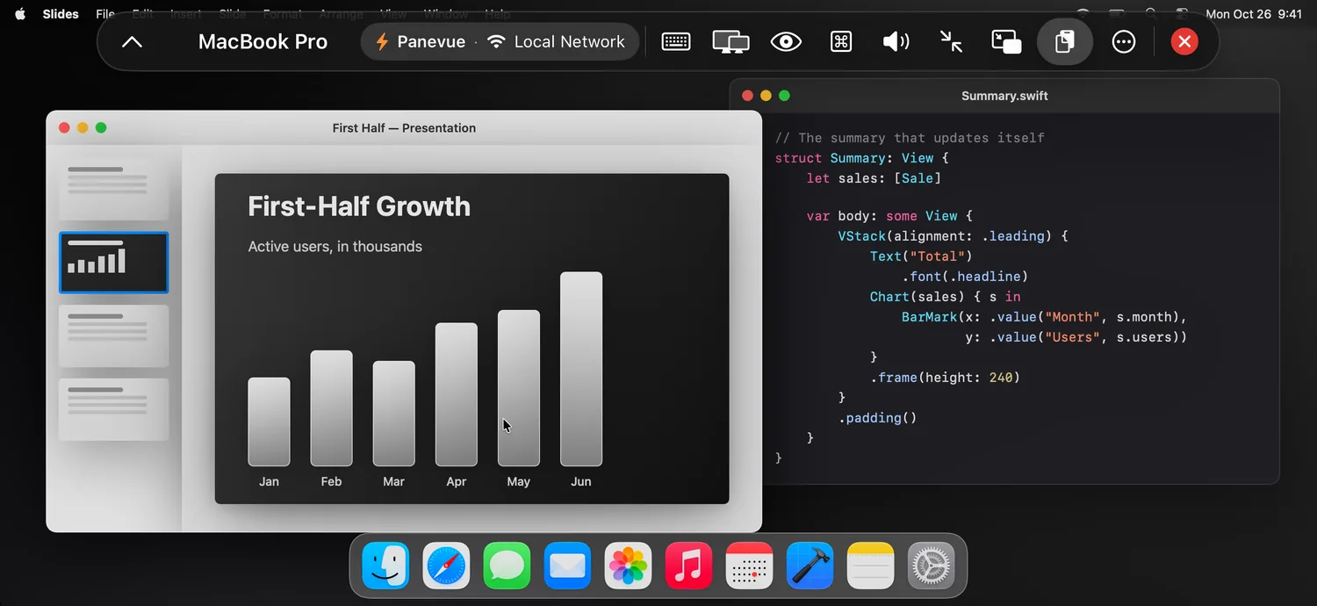
Task: Click the Summary.swift window title
Action: coord(1004,96)
